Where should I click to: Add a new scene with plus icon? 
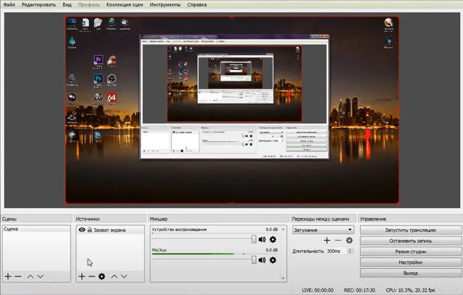pos(8,277)
